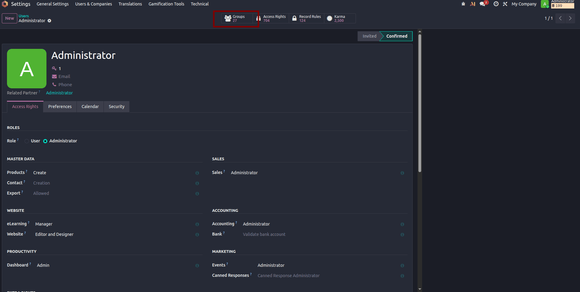Click info icon on Accounting row
Image resolution: width=580 pixels, height=292 pixels.
[x=402, y=224]
